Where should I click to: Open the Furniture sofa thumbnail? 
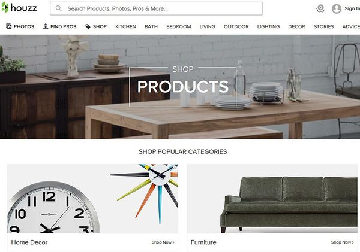(272, 199)
